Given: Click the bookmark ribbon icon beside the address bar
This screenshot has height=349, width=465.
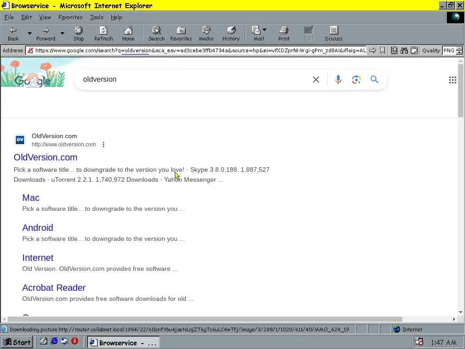Looking at the screenshot, I should pos(382,50).
